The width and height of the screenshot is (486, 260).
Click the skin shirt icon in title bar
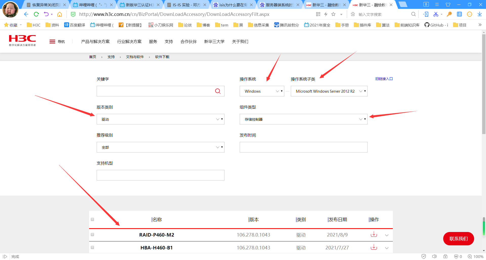click(448, 5)
